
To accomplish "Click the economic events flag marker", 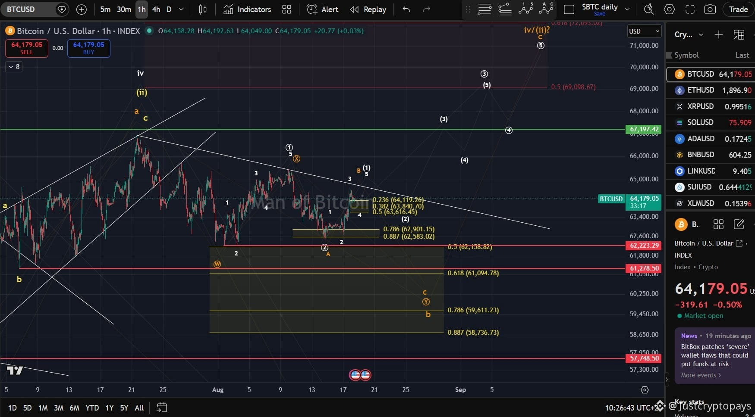I will (360, 375).
